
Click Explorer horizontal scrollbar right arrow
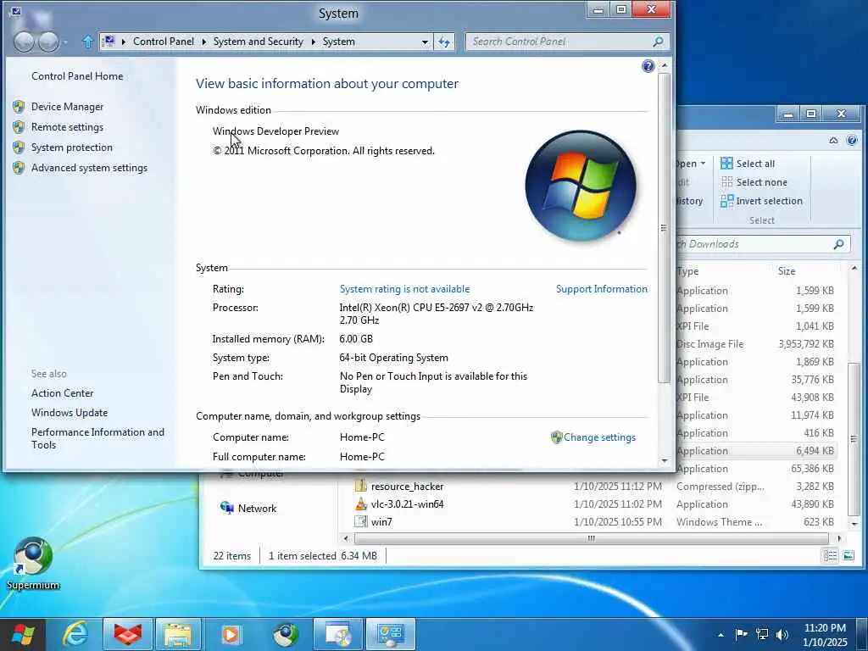point(839,538)
